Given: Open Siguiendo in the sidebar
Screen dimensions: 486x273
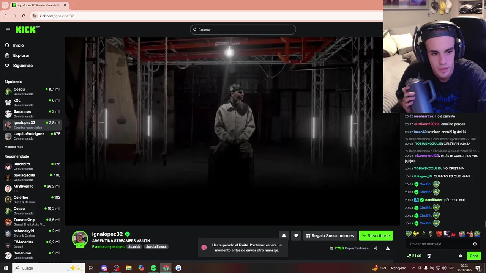Looking at the screenshot, I should click(23, 66).
